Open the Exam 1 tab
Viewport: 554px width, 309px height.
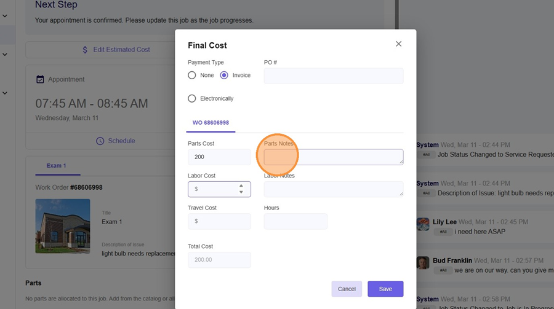click(x=55, y=166)
